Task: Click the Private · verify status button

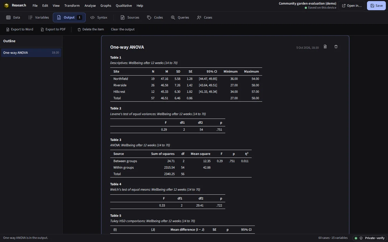Action: (x=370, y=238)
